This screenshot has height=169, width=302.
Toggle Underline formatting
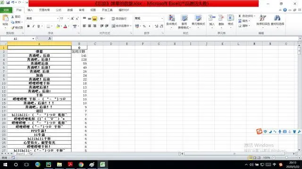(38, 26)
